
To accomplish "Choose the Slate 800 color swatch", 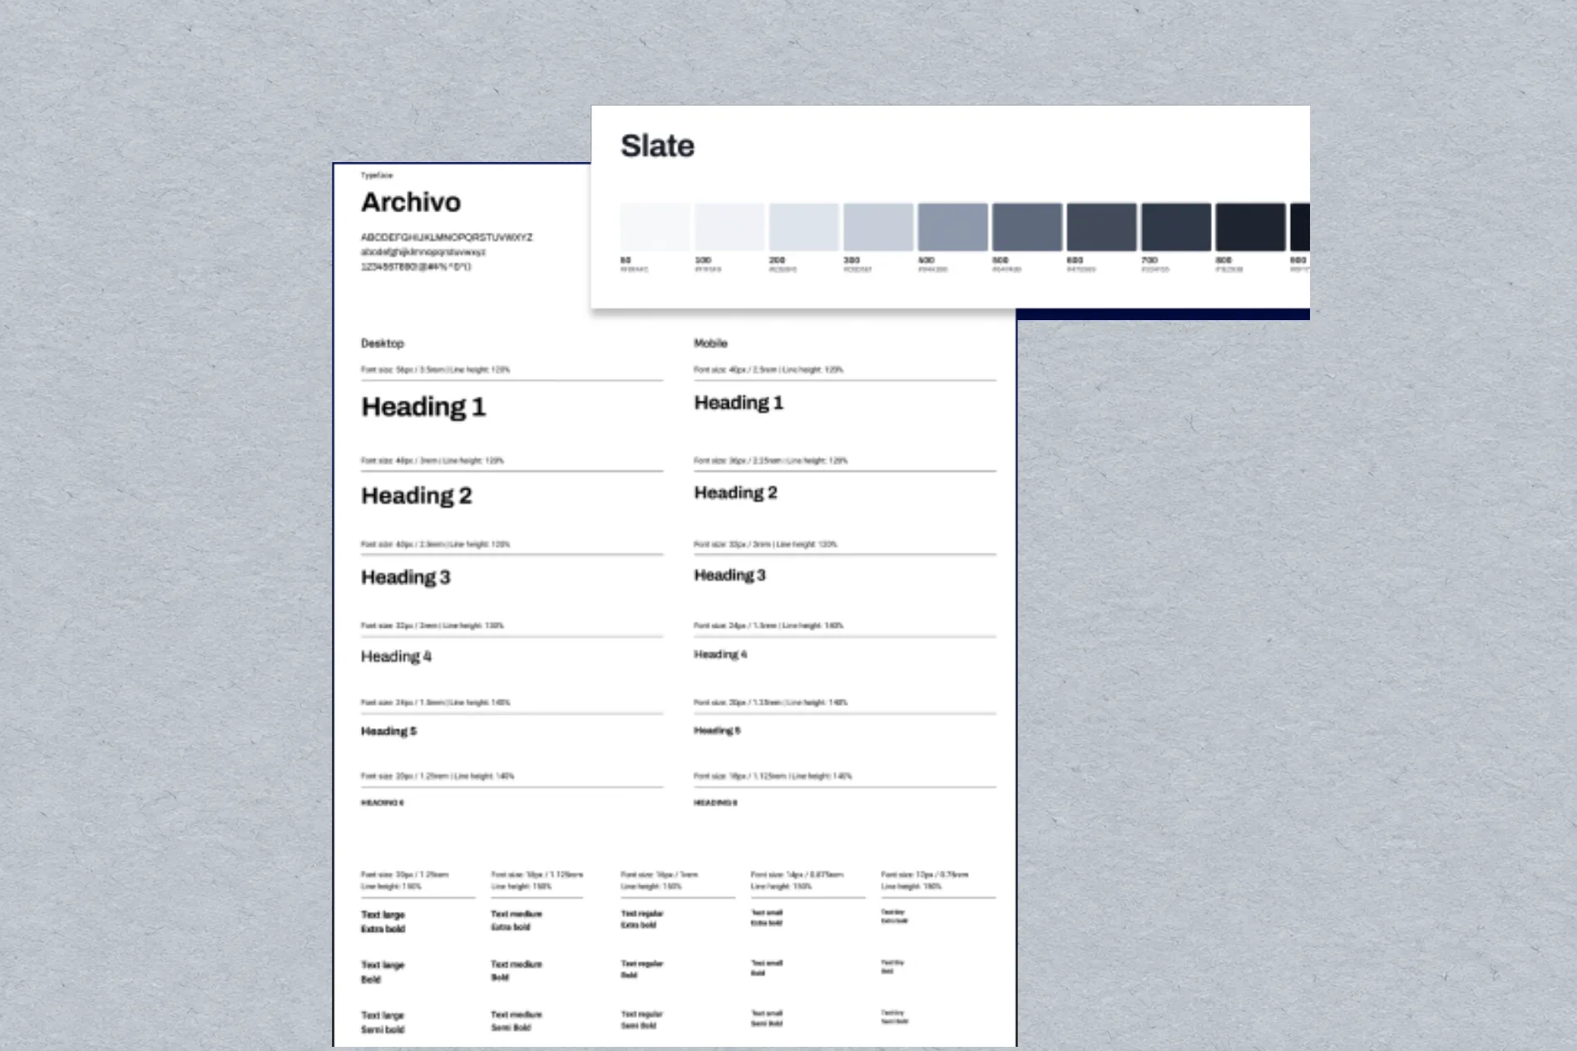I will [1250, 227].
